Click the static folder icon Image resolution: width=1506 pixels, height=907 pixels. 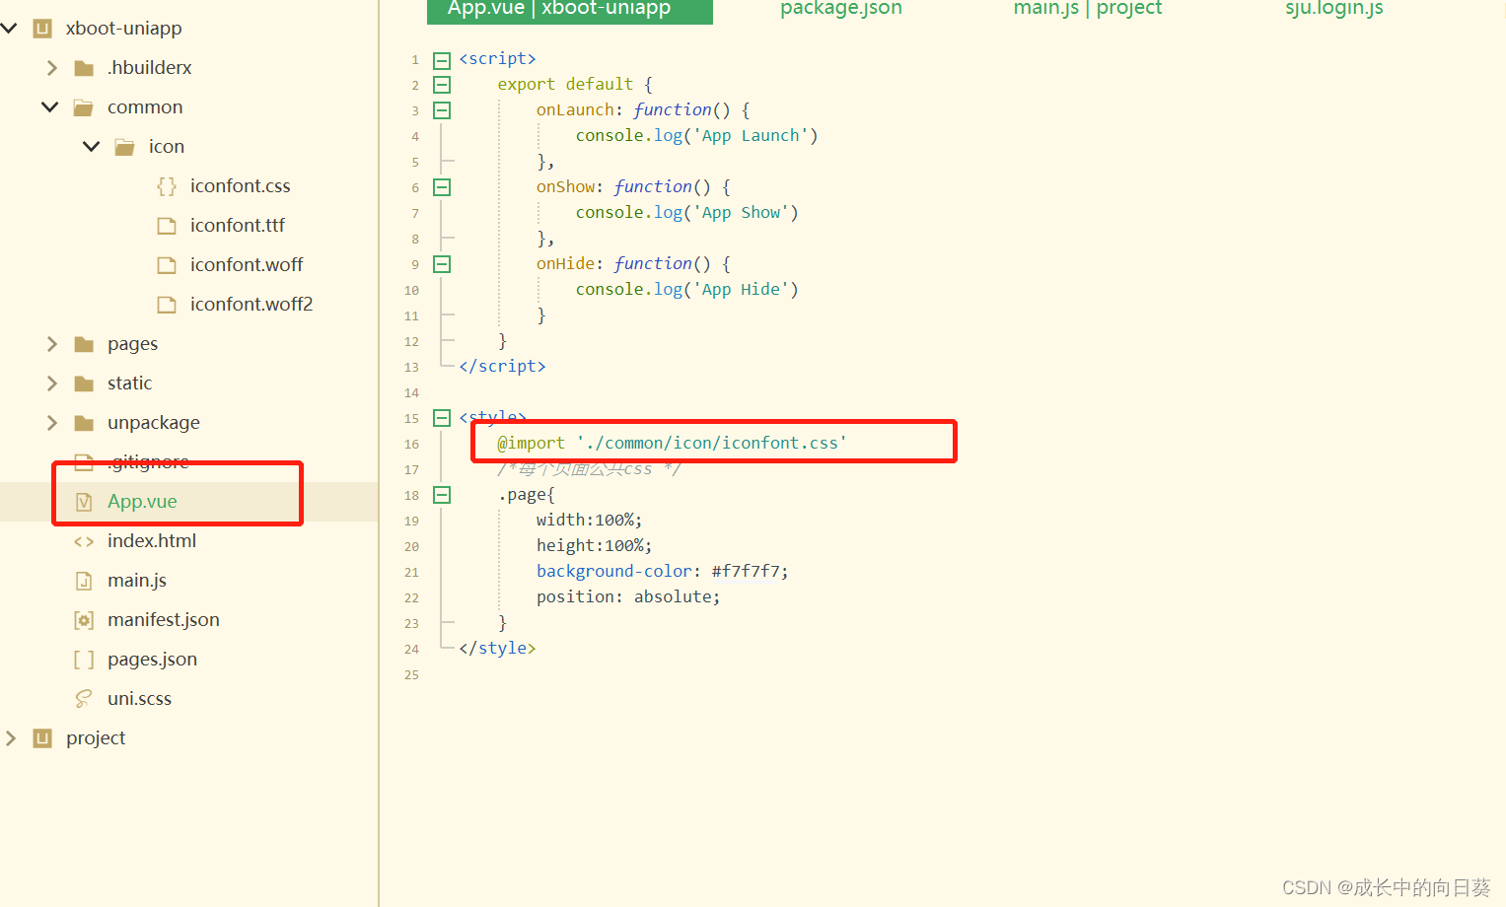pyautogui.click(x=84, y=384)
